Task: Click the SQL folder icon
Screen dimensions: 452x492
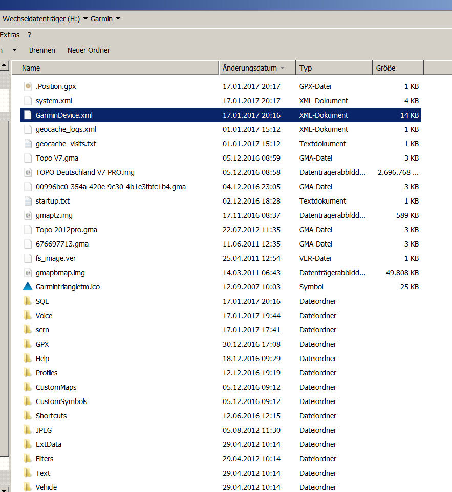Action: [x=28, y=301]
